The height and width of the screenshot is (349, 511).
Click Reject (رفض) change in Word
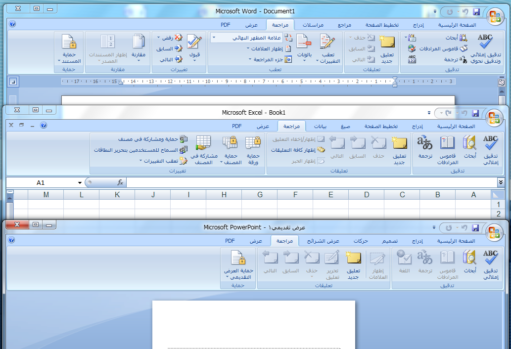(x=170, y=38)
